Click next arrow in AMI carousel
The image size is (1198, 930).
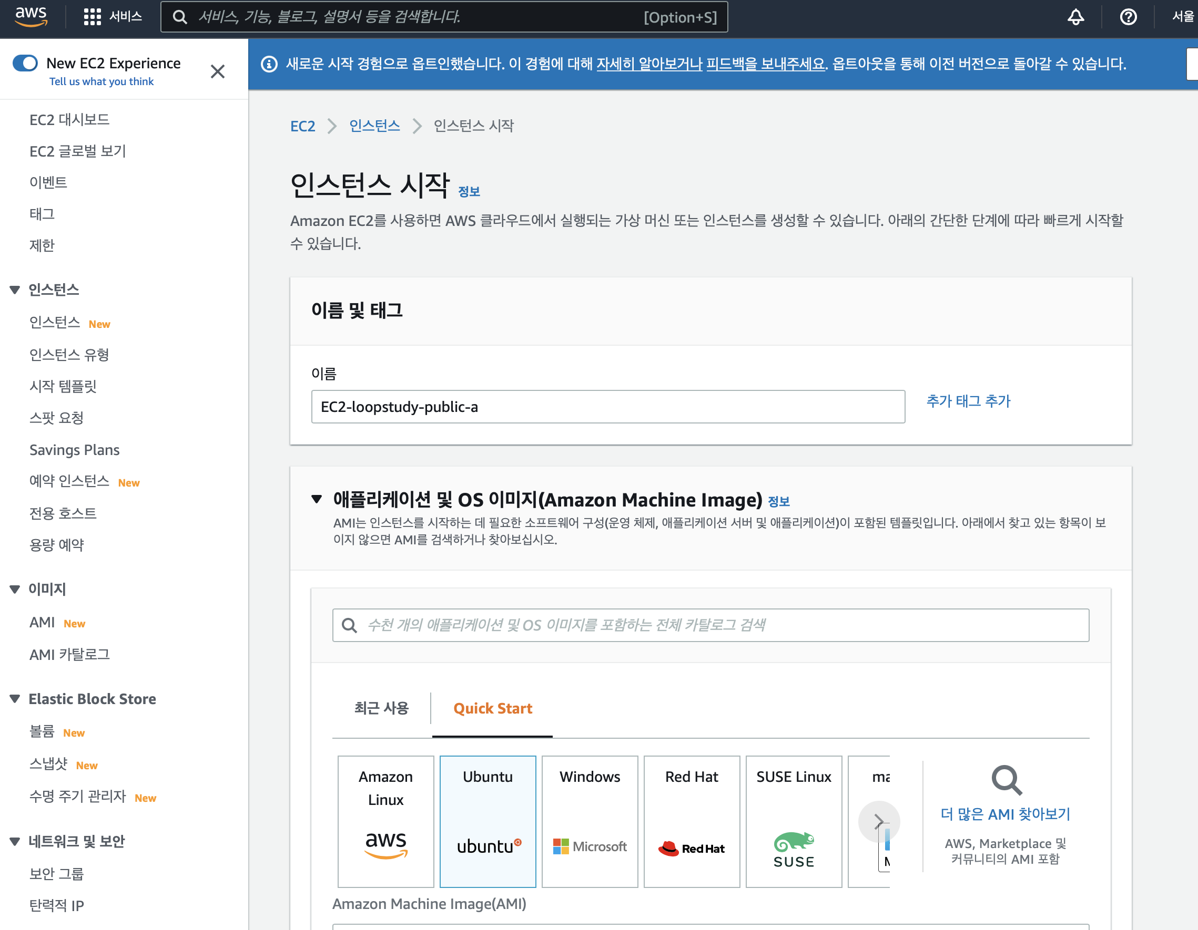[878, 820]
